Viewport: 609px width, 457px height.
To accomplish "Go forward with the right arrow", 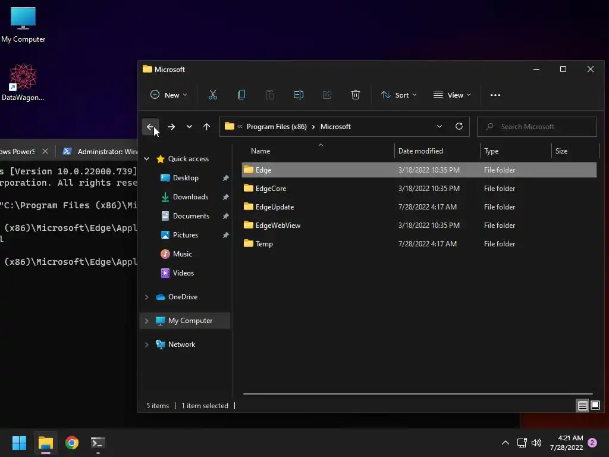I will tap(171, 127).
